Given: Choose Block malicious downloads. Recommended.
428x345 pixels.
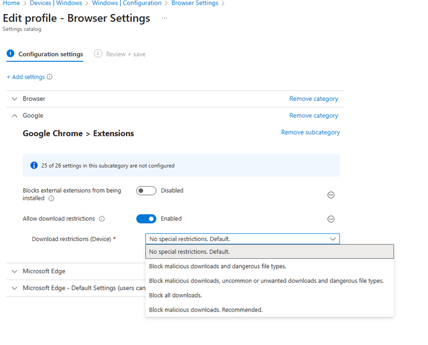Looking at the screenshot, I should tap(205, 310).
